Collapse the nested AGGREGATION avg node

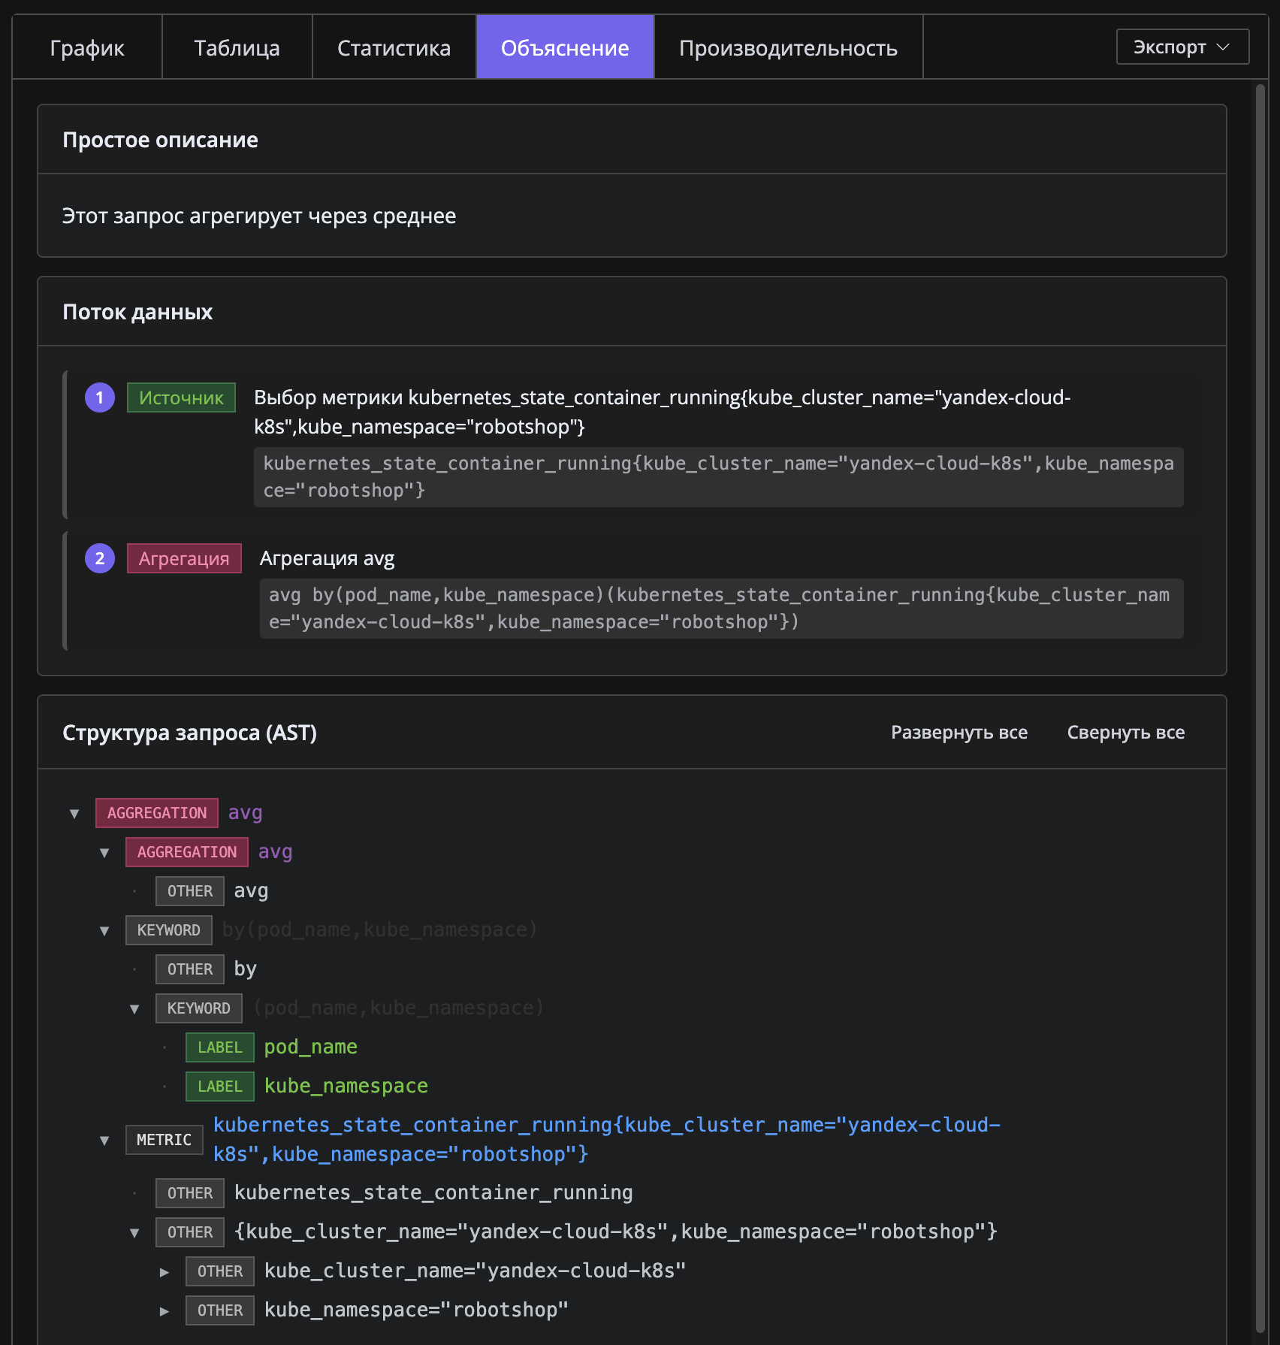pos(104,853)
